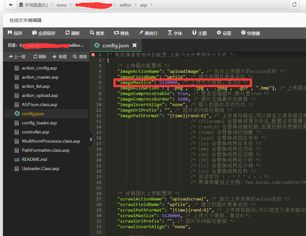Screen dimensions: 306x236
Task: Click the icon beside config.json in sidebar
Action: pos(17,114)
